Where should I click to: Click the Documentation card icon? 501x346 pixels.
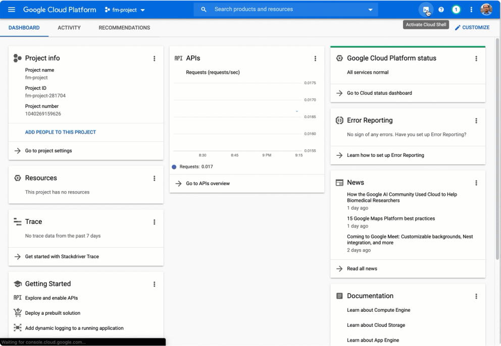click(339, 296)
